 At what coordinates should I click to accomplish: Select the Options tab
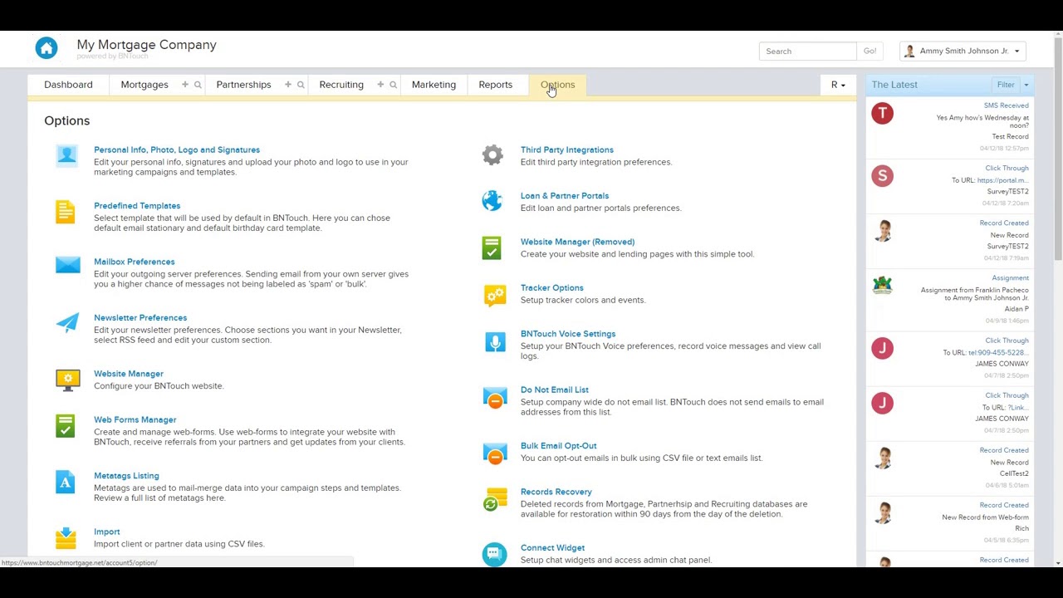tap(557, 85)
